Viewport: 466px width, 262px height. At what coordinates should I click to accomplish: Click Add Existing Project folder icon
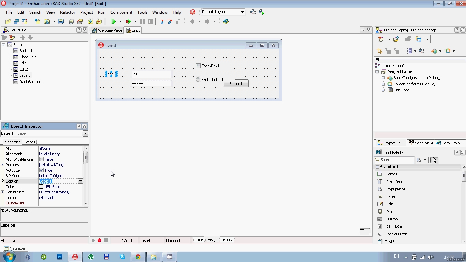396,39
